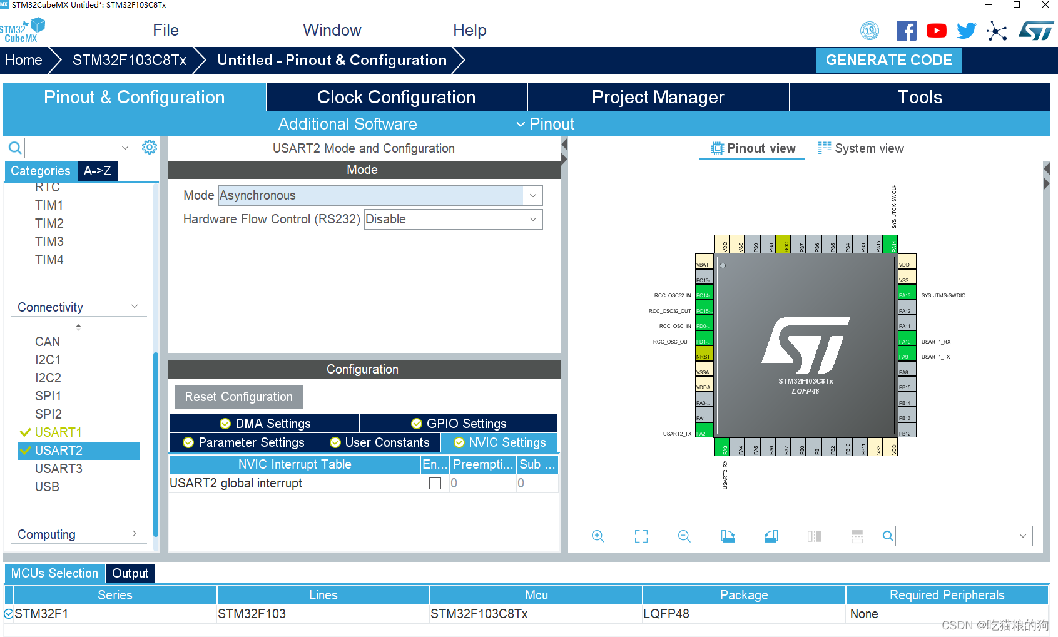The height and width of the screenshot is (637, 1058).
Task: Open the Twitter link icon
Action: point(966,31)
